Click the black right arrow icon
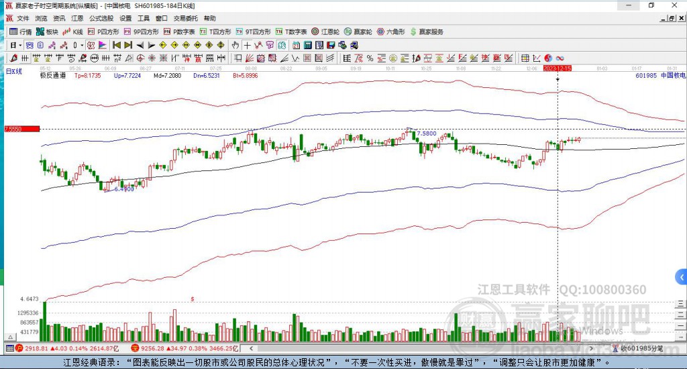Image resolution: width=687 pixels, height=369 pixels. point(151,45)
